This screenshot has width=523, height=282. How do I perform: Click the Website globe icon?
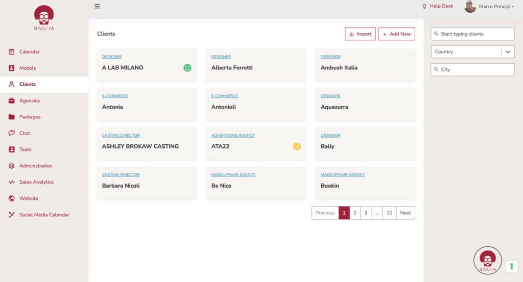12,198
